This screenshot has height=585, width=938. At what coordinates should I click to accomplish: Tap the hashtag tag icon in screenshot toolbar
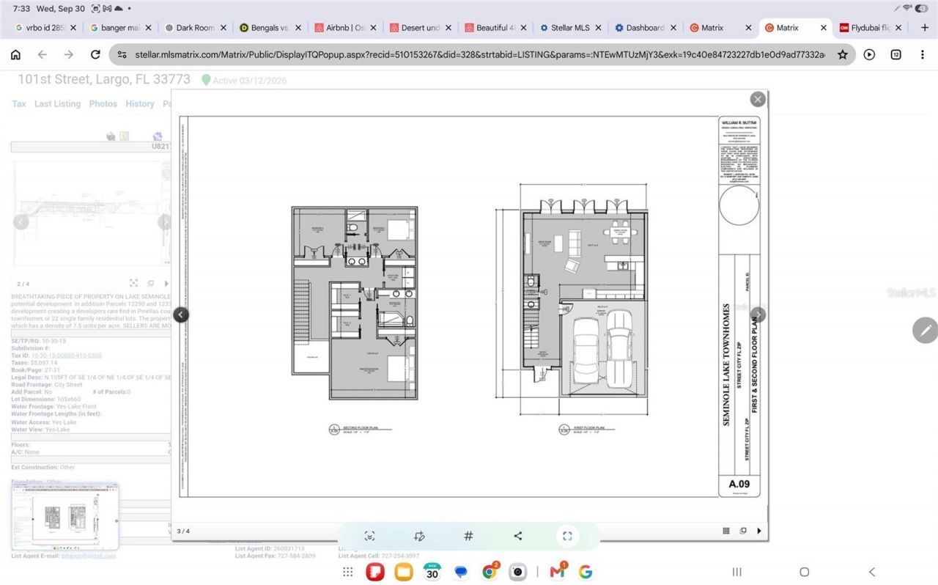tap(468, 536)
